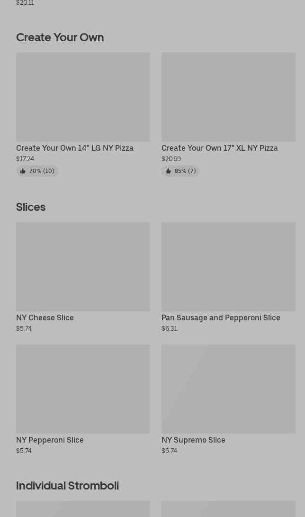Choose the NY Supremo Slice title
The height and width of the screenshot is (517, 305).
[x=193, y=440]
